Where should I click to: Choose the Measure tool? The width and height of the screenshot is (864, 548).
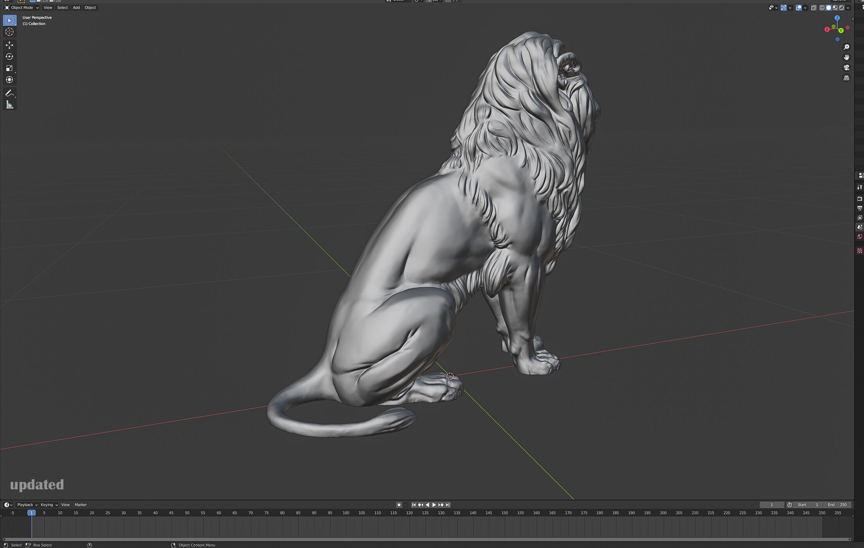(x=9, y=105)
